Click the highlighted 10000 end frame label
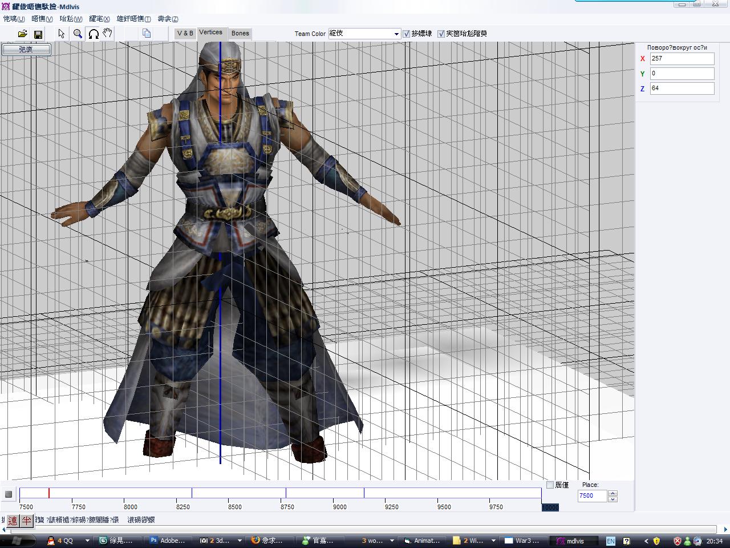The image size is (730, 548). [550, 507]
